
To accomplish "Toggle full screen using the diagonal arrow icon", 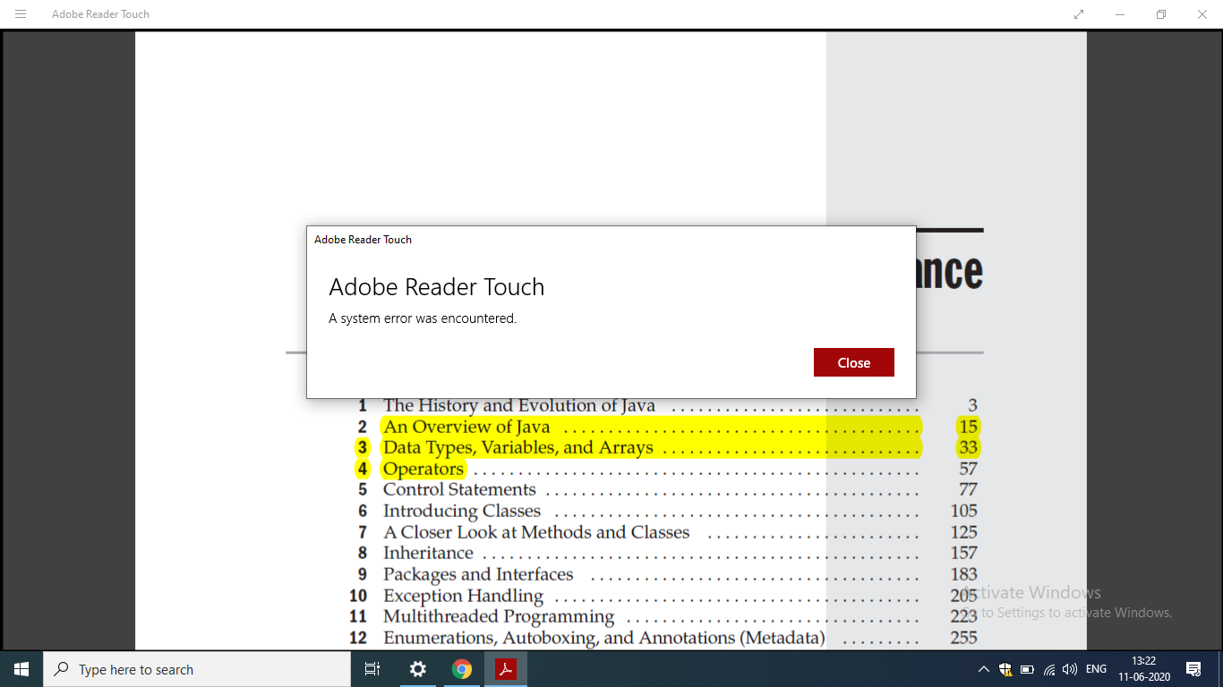I will pyautogui.click(x=1078, y=13).
